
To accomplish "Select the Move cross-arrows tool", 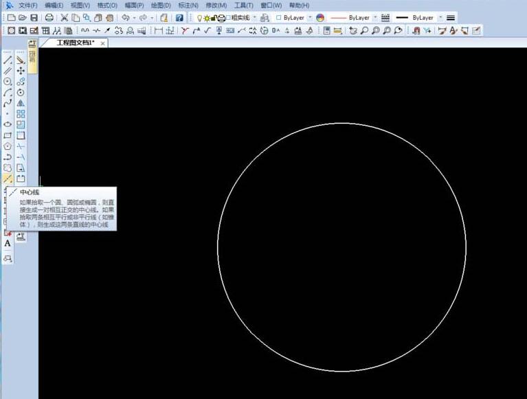I will click(x=21, y=71).
